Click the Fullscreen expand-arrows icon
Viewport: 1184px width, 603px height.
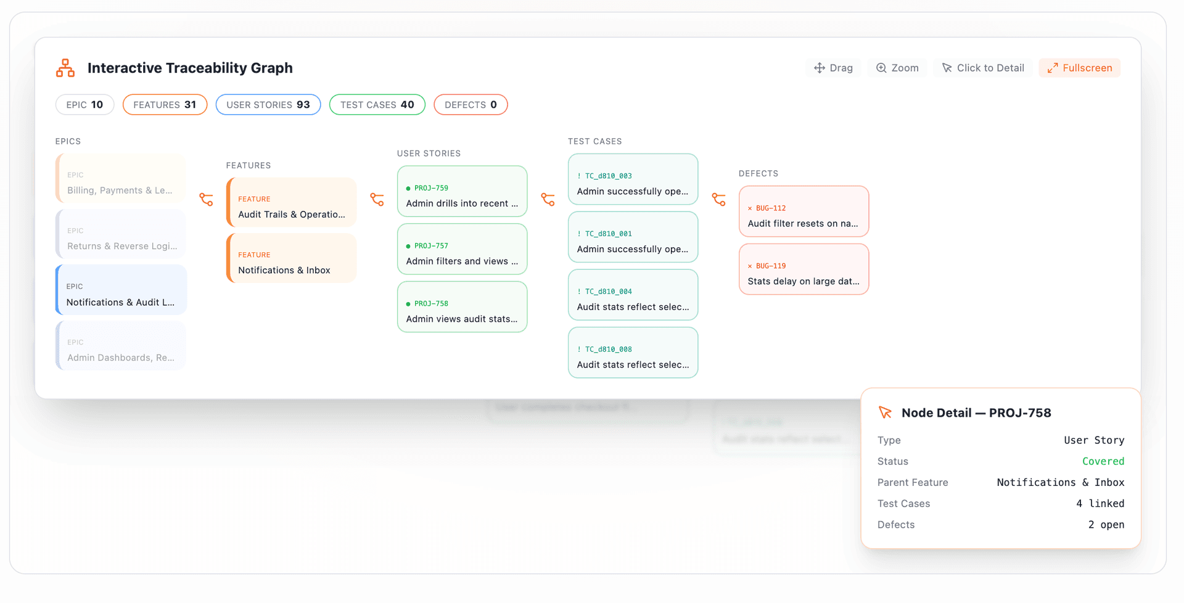click(1053, 68)
